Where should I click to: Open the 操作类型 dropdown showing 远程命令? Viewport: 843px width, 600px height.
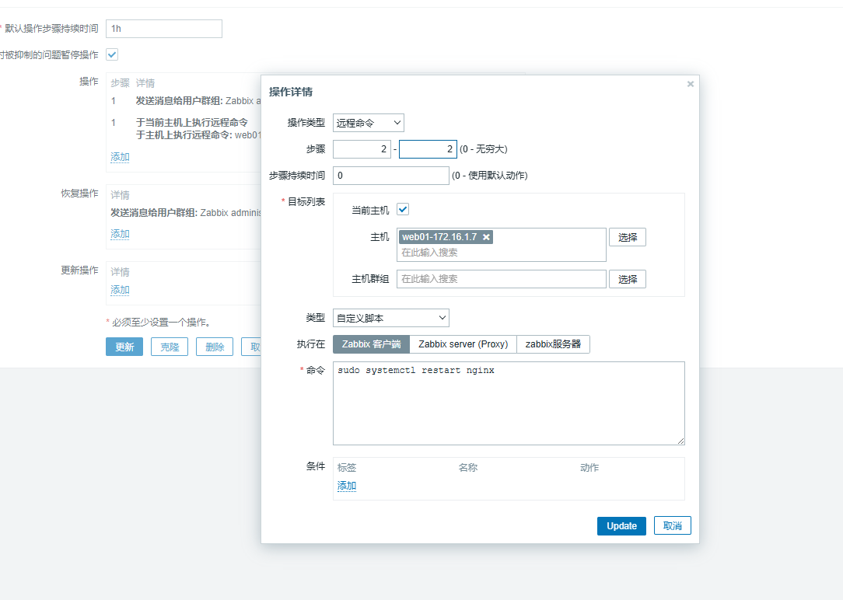369,123
